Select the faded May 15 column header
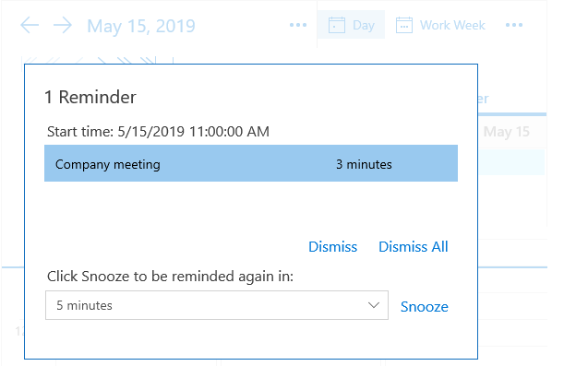Viewport: 564px width, 366px height. pos(507,132)
